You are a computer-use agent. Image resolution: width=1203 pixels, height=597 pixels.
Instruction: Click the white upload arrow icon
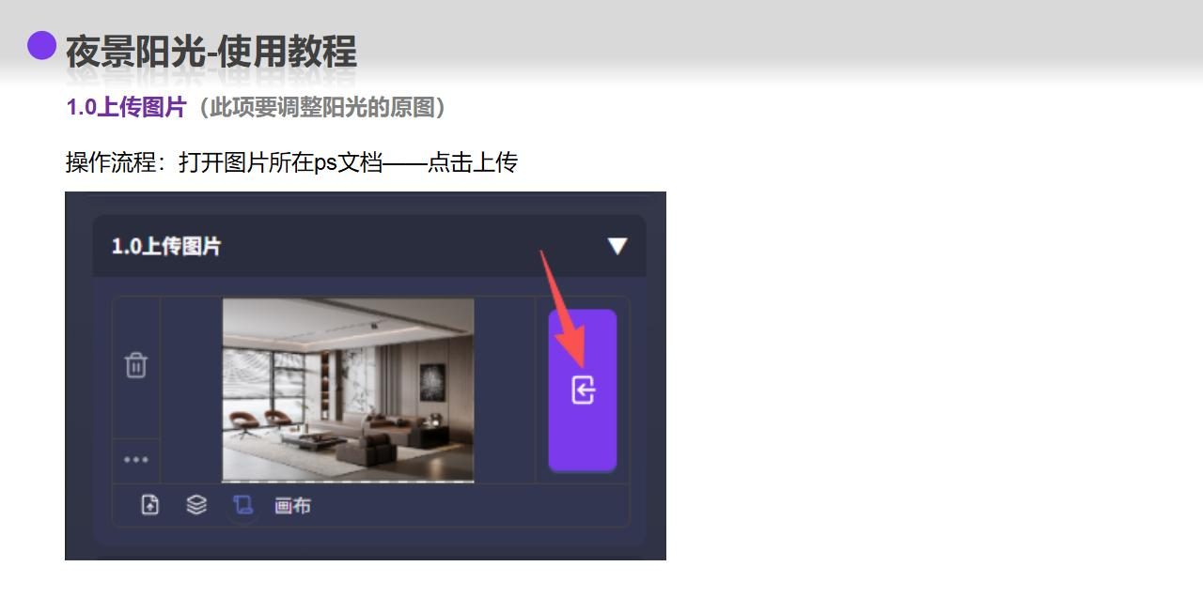(583, 390)
